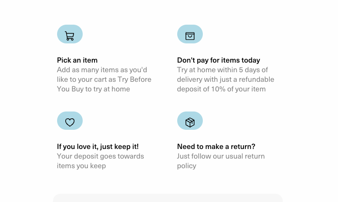Click the "deposit of 10% of your item" line
338x202 pixels.
pos(221,89)
